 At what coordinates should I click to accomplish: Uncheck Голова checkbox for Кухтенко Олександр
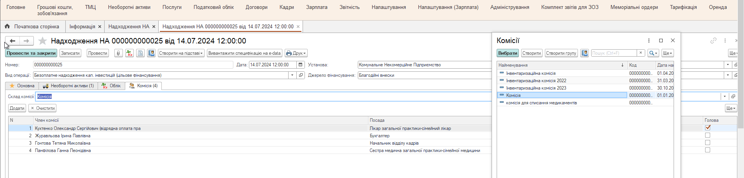pyautogui.click(x=707, y=128)
